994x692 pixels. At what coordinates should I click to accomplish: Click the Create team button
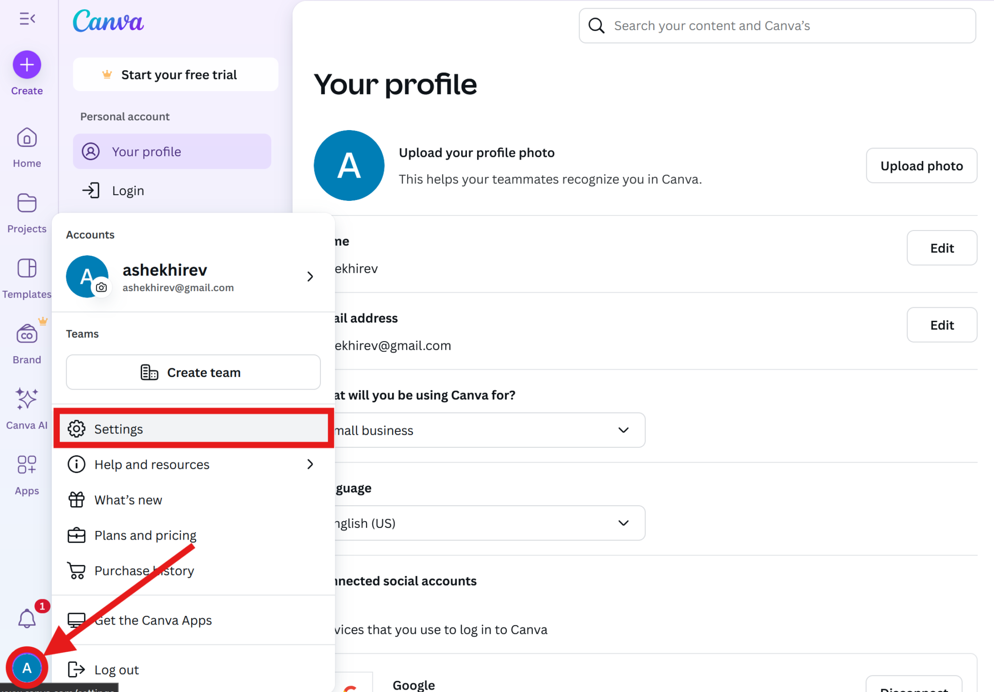(x=193, y=372)
